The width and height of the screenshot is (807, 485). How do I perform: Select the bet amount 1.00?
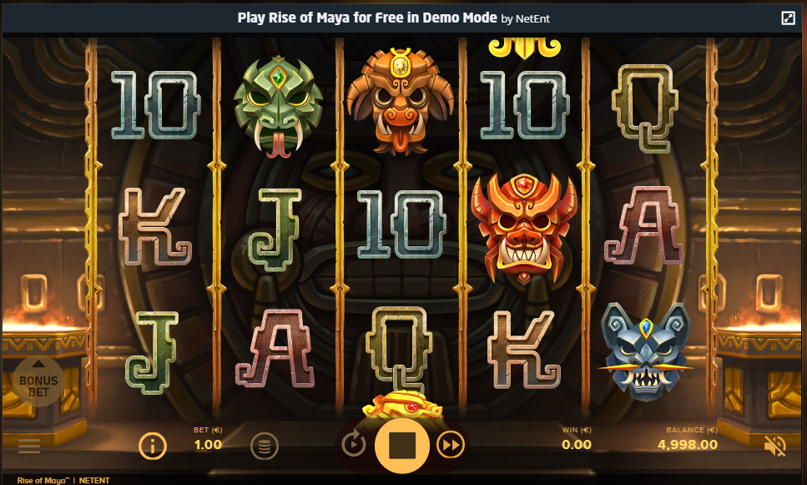208,444
